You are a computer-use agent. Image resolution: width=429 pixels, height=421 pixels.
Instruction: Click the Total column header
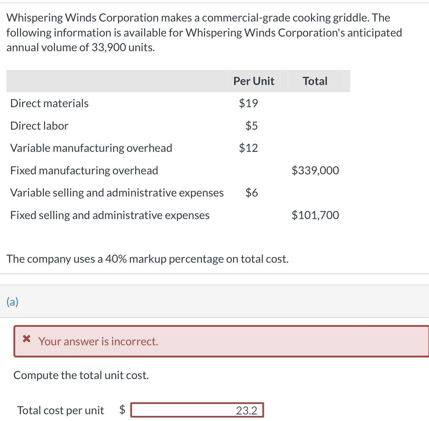[315, 81]
